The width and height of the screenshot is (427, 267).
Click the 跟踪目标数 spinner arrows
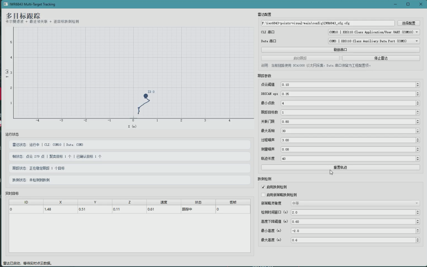[x=418, y=112]
